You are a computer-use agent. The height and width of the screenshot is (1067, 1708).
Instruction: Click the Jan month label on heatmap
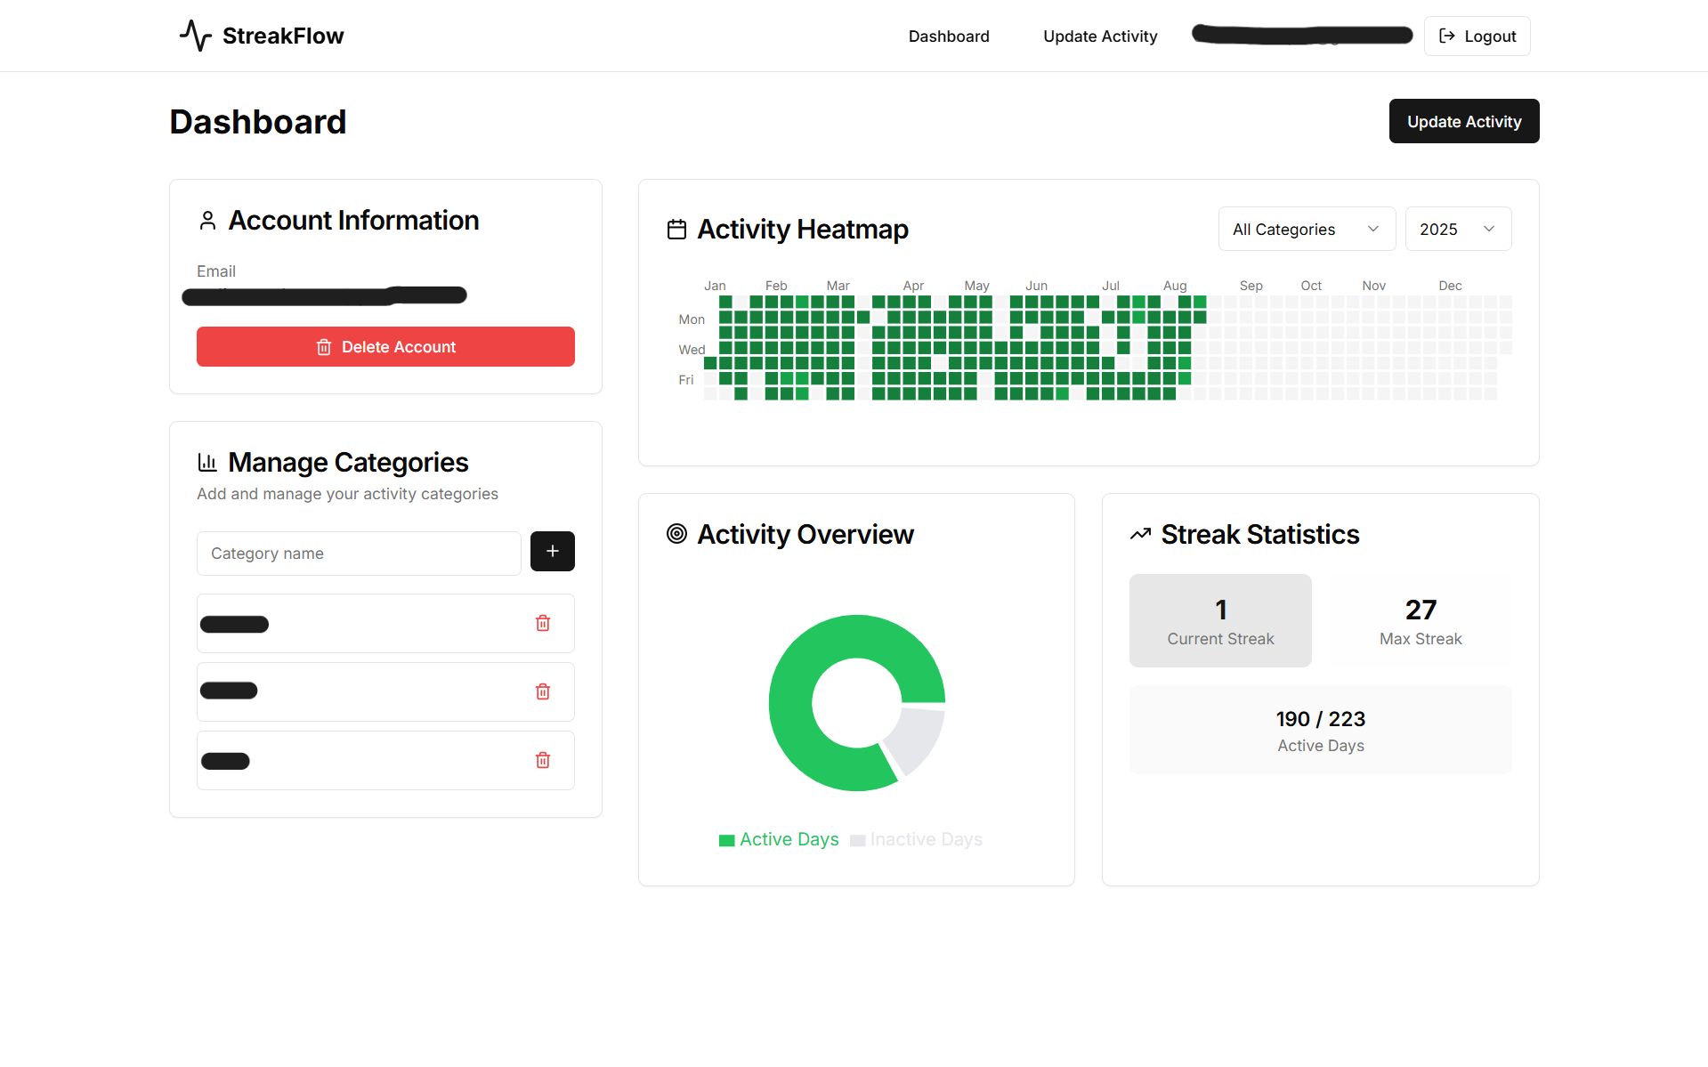[715, 286]
